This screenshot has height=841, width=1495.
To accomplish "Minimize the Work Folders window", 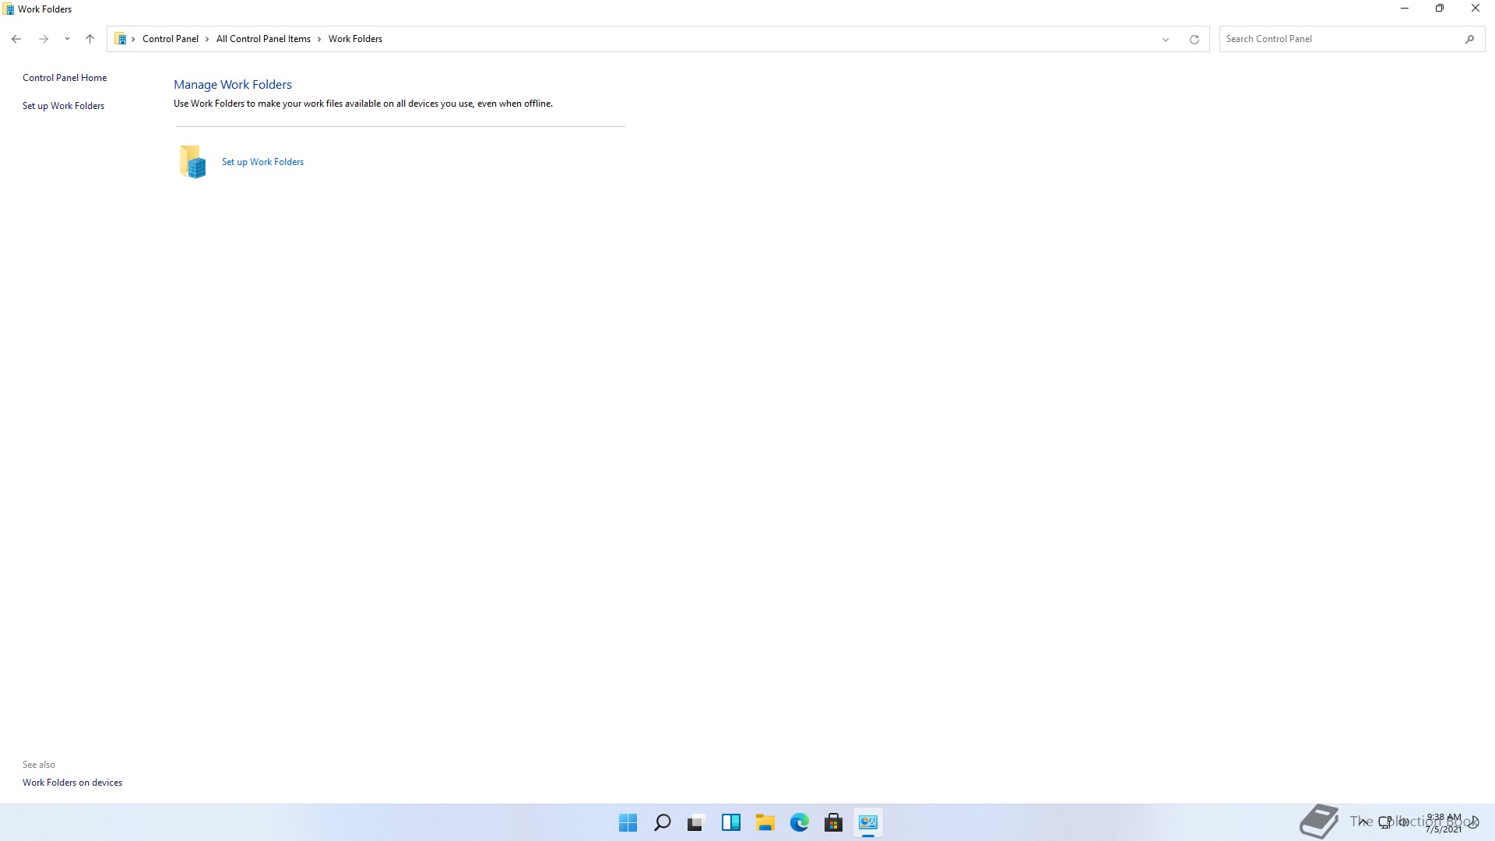I will [1405, 9].
